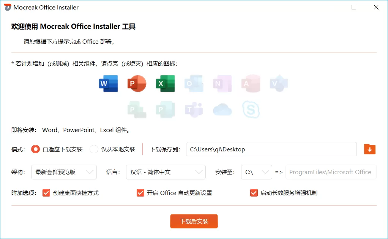Click the download save path field
The height and width of the screenshot is (239, 388).
pyautogui.click(x=271, y=149)
